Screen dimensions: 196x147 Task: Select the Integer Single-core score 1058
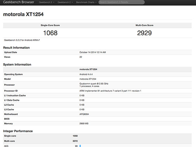point(75,136)
